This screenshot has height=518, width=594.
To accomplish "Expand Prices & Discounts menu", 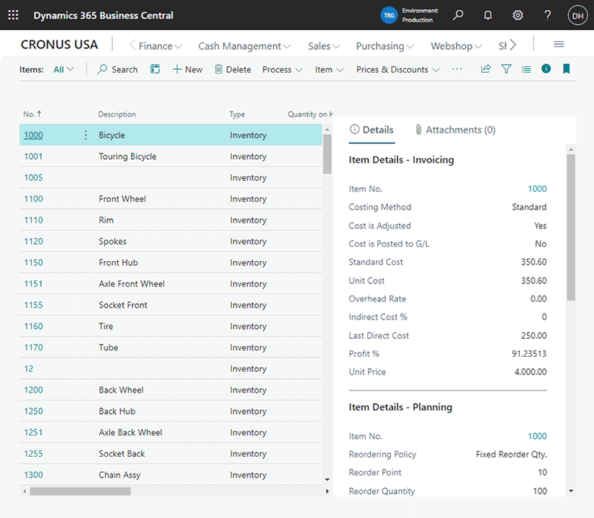I will click(x=397, y=70).
